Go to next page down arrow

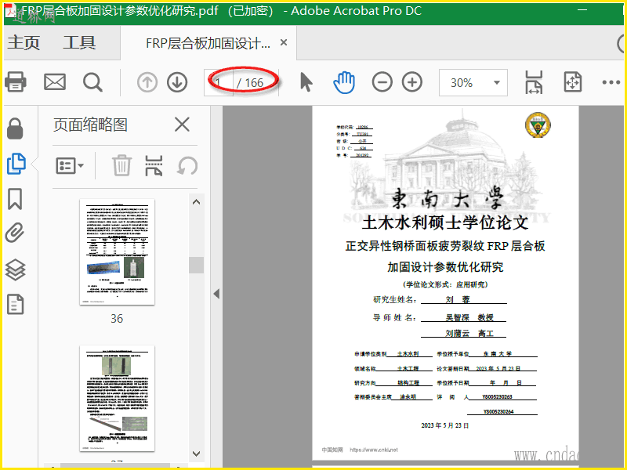click(177, 83)
